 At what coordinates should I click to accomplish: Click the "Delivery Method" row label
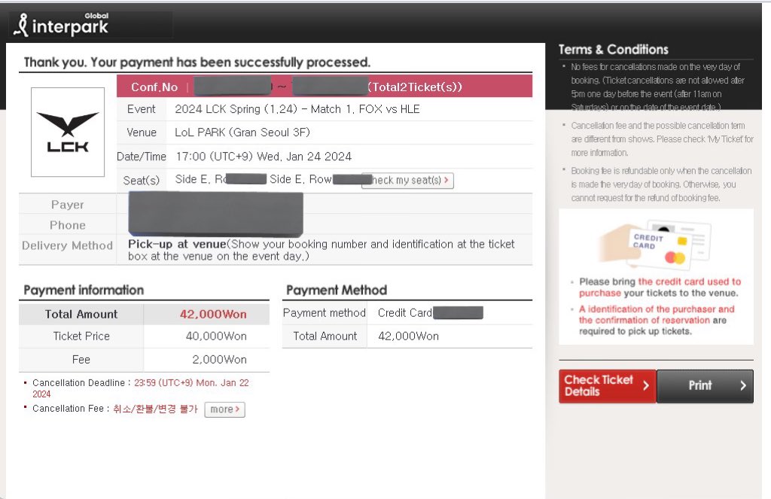[67, 245]
